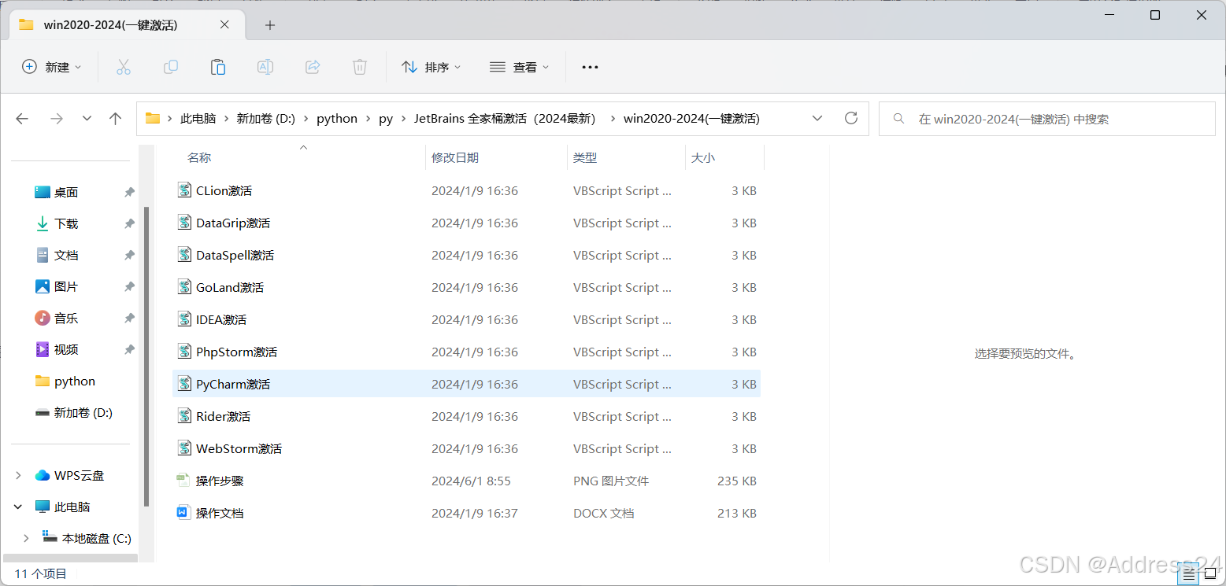
Task: Click the sidebar vertical scrollbar
Action: tap(146, 356)
